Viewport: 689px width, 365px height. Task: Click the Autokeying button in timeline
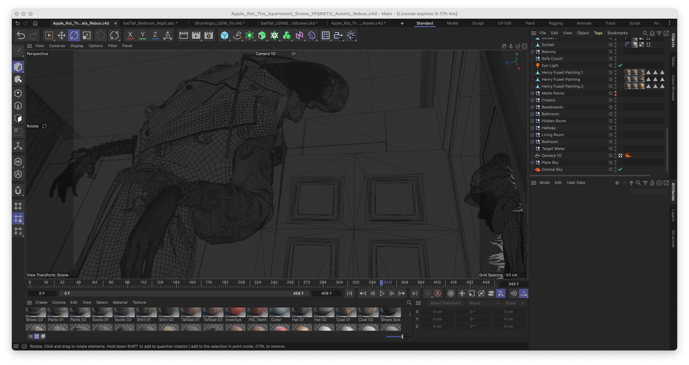(x=438, y=293)
